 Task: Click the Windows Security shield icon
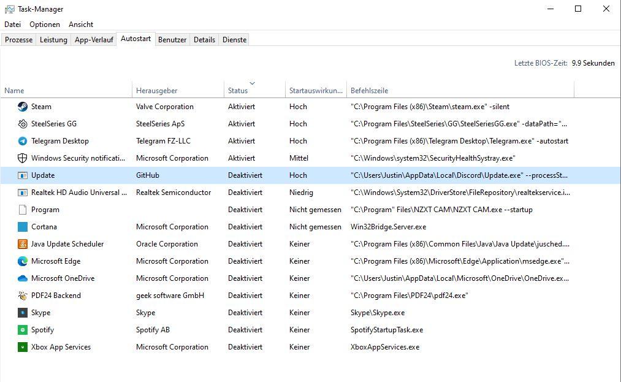click(23, 158)
